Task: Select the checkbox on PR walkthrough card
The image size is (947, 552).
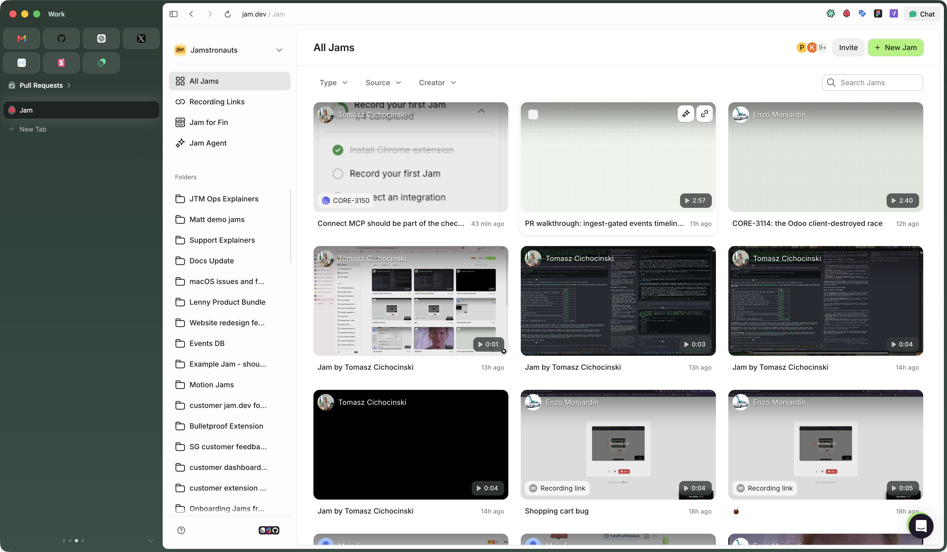Action: point(533,114)
